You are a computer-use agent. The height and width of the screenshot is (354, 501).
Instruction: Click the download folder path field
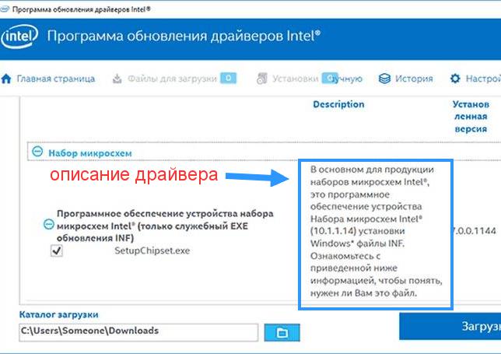pos(138,332)
